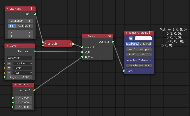Click the Out_0 output socket
190x116 pixels.
pyautogui.click(x=113, y=42)
